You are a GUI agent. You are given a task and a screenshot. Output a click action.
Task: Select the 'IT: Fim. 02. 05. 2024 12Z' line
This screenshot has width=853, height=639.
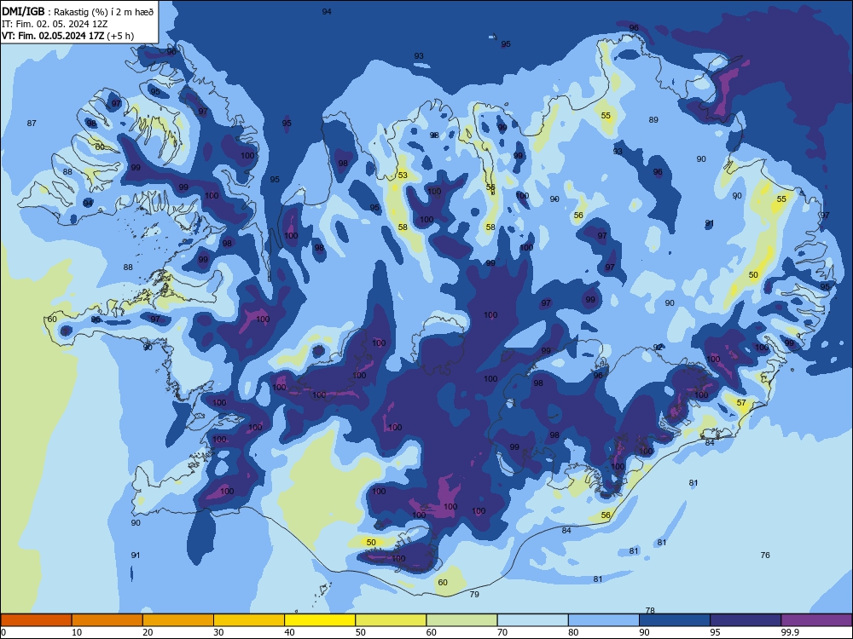pyautogui.click(x=55, y=24)
